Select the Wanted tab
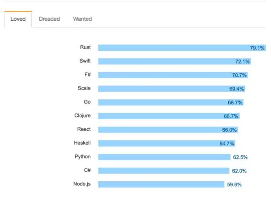Image resolution: width=271 pixels, height=197 pixels. click(83, 19)
